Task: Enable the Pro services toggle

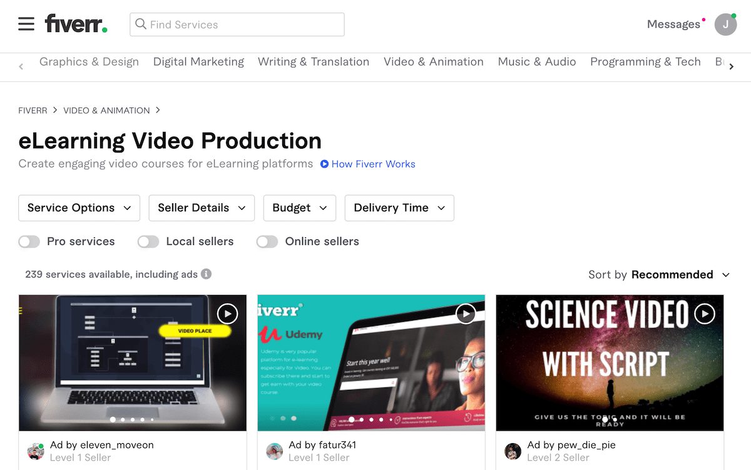Action: [x=29, y=241]
